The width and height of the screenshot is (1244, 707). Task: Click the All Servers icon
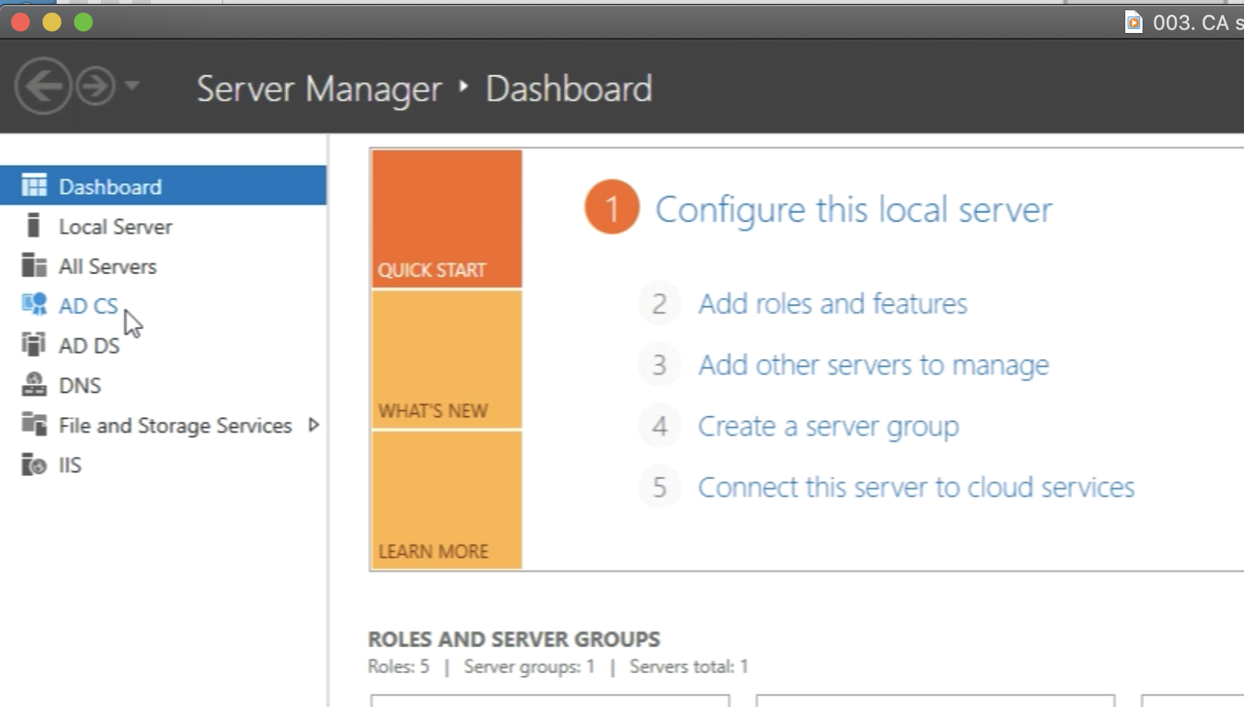tap(34, 266)
